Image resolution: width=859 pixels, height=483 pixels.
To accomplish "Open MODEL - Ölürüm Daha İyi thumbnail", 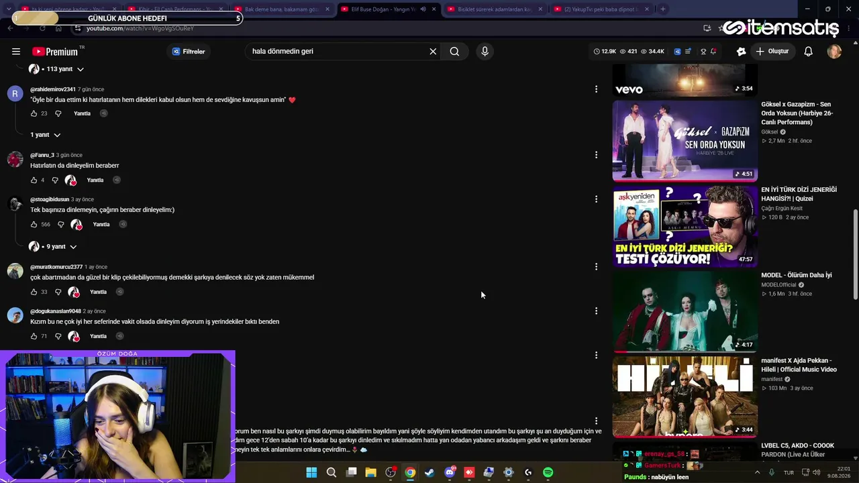I will [685, 311].
